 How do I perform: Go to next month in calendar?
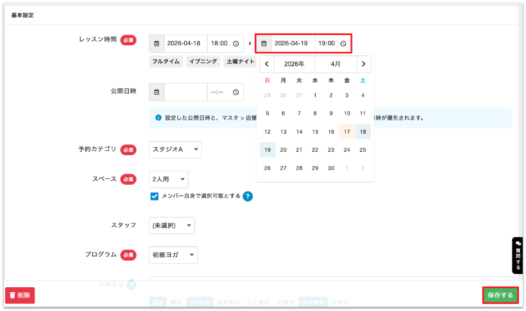(x=363, y=64)
